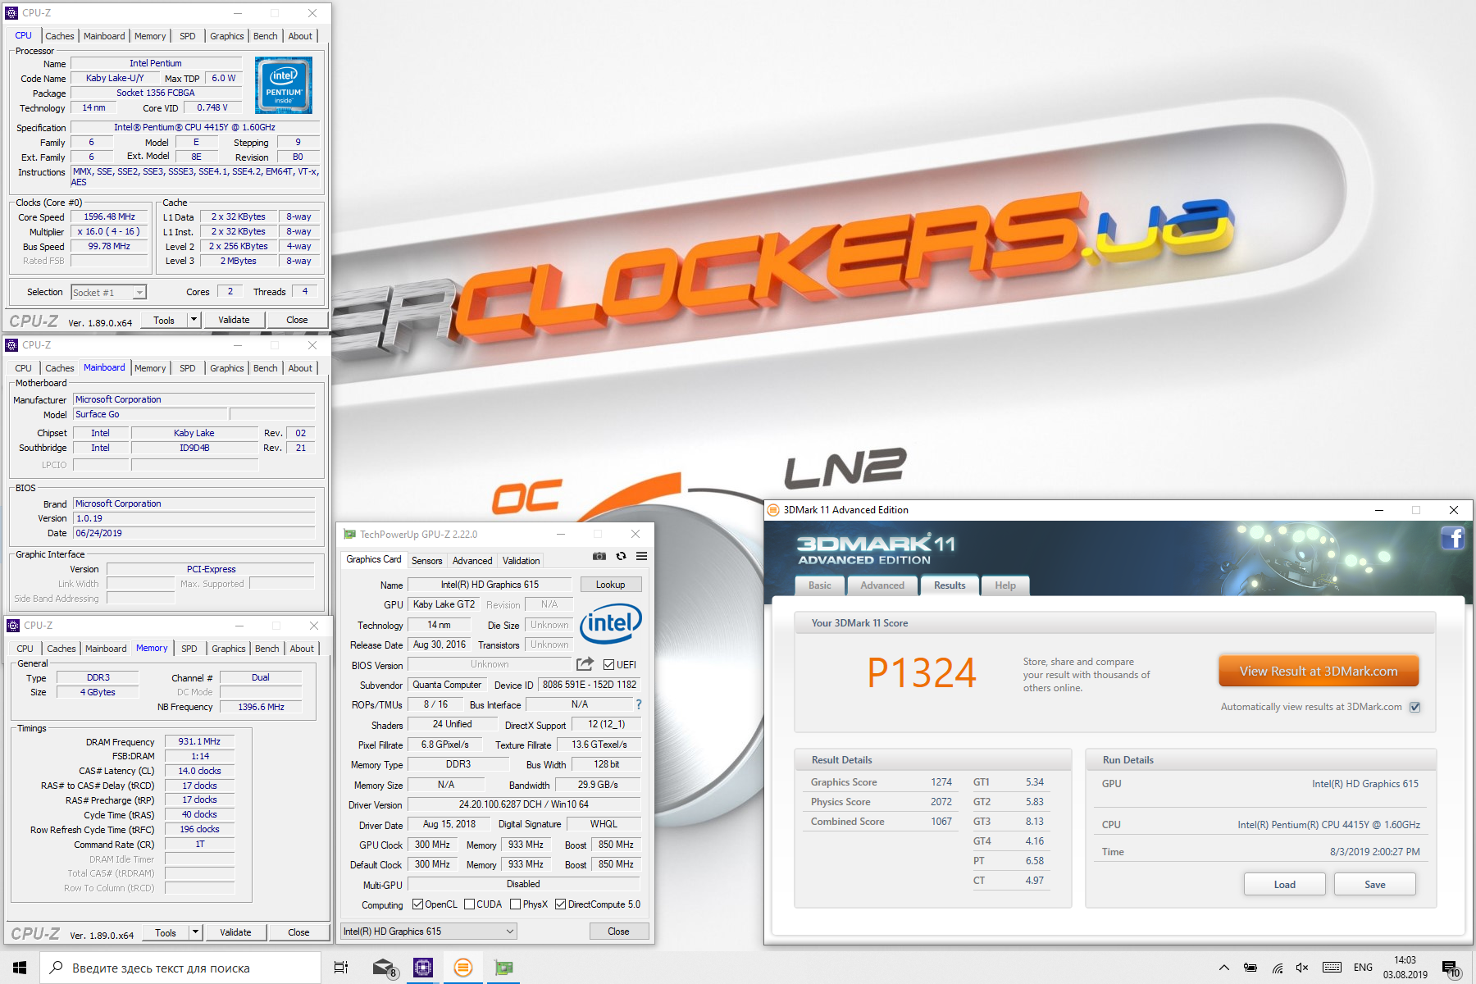Switch to Sensors tab in GPU-Z
Viewport: 1476px width, 984px height.
click(426, 561)
